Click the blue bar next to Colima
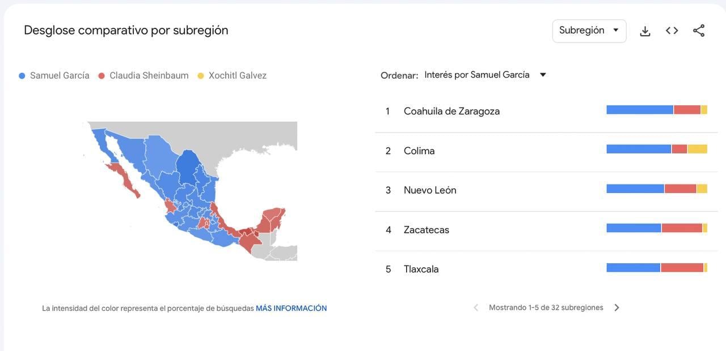 [x=638, y=148]
